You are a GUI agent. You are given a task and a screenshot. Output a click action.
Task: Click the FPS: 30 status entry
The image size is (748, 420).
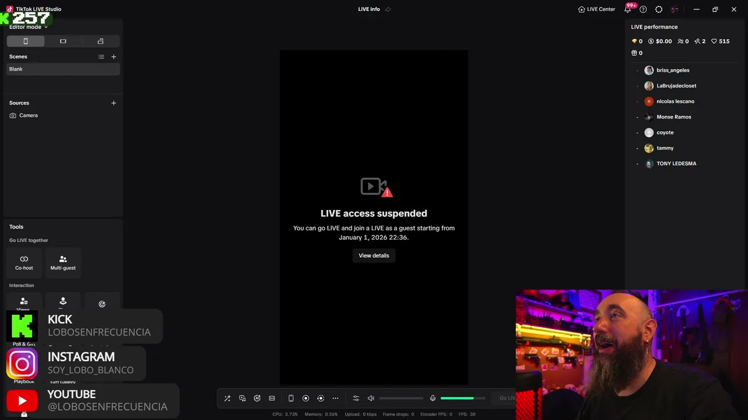tap(467, 414)
